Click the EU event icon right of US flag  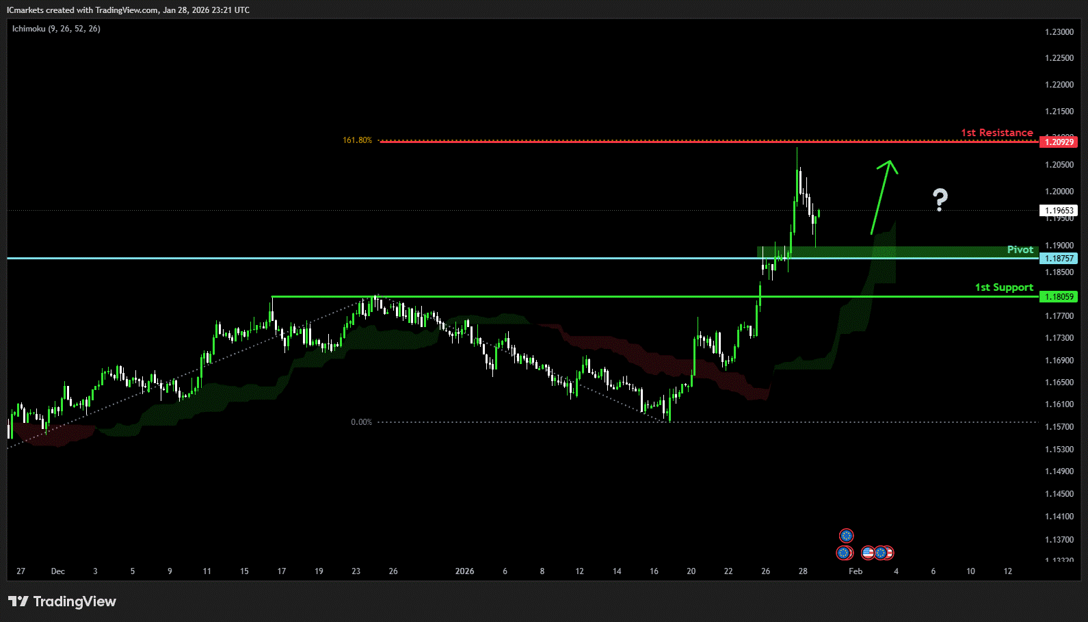point(881,552)
